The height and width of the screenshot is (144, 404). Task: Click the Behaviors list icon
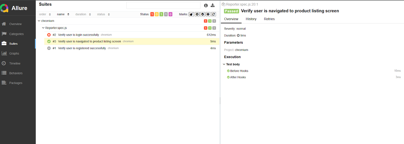pos(4,73)
